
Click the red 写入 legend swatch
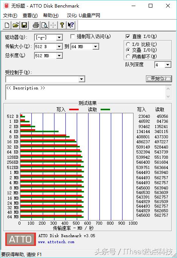[x=74, y=109]
